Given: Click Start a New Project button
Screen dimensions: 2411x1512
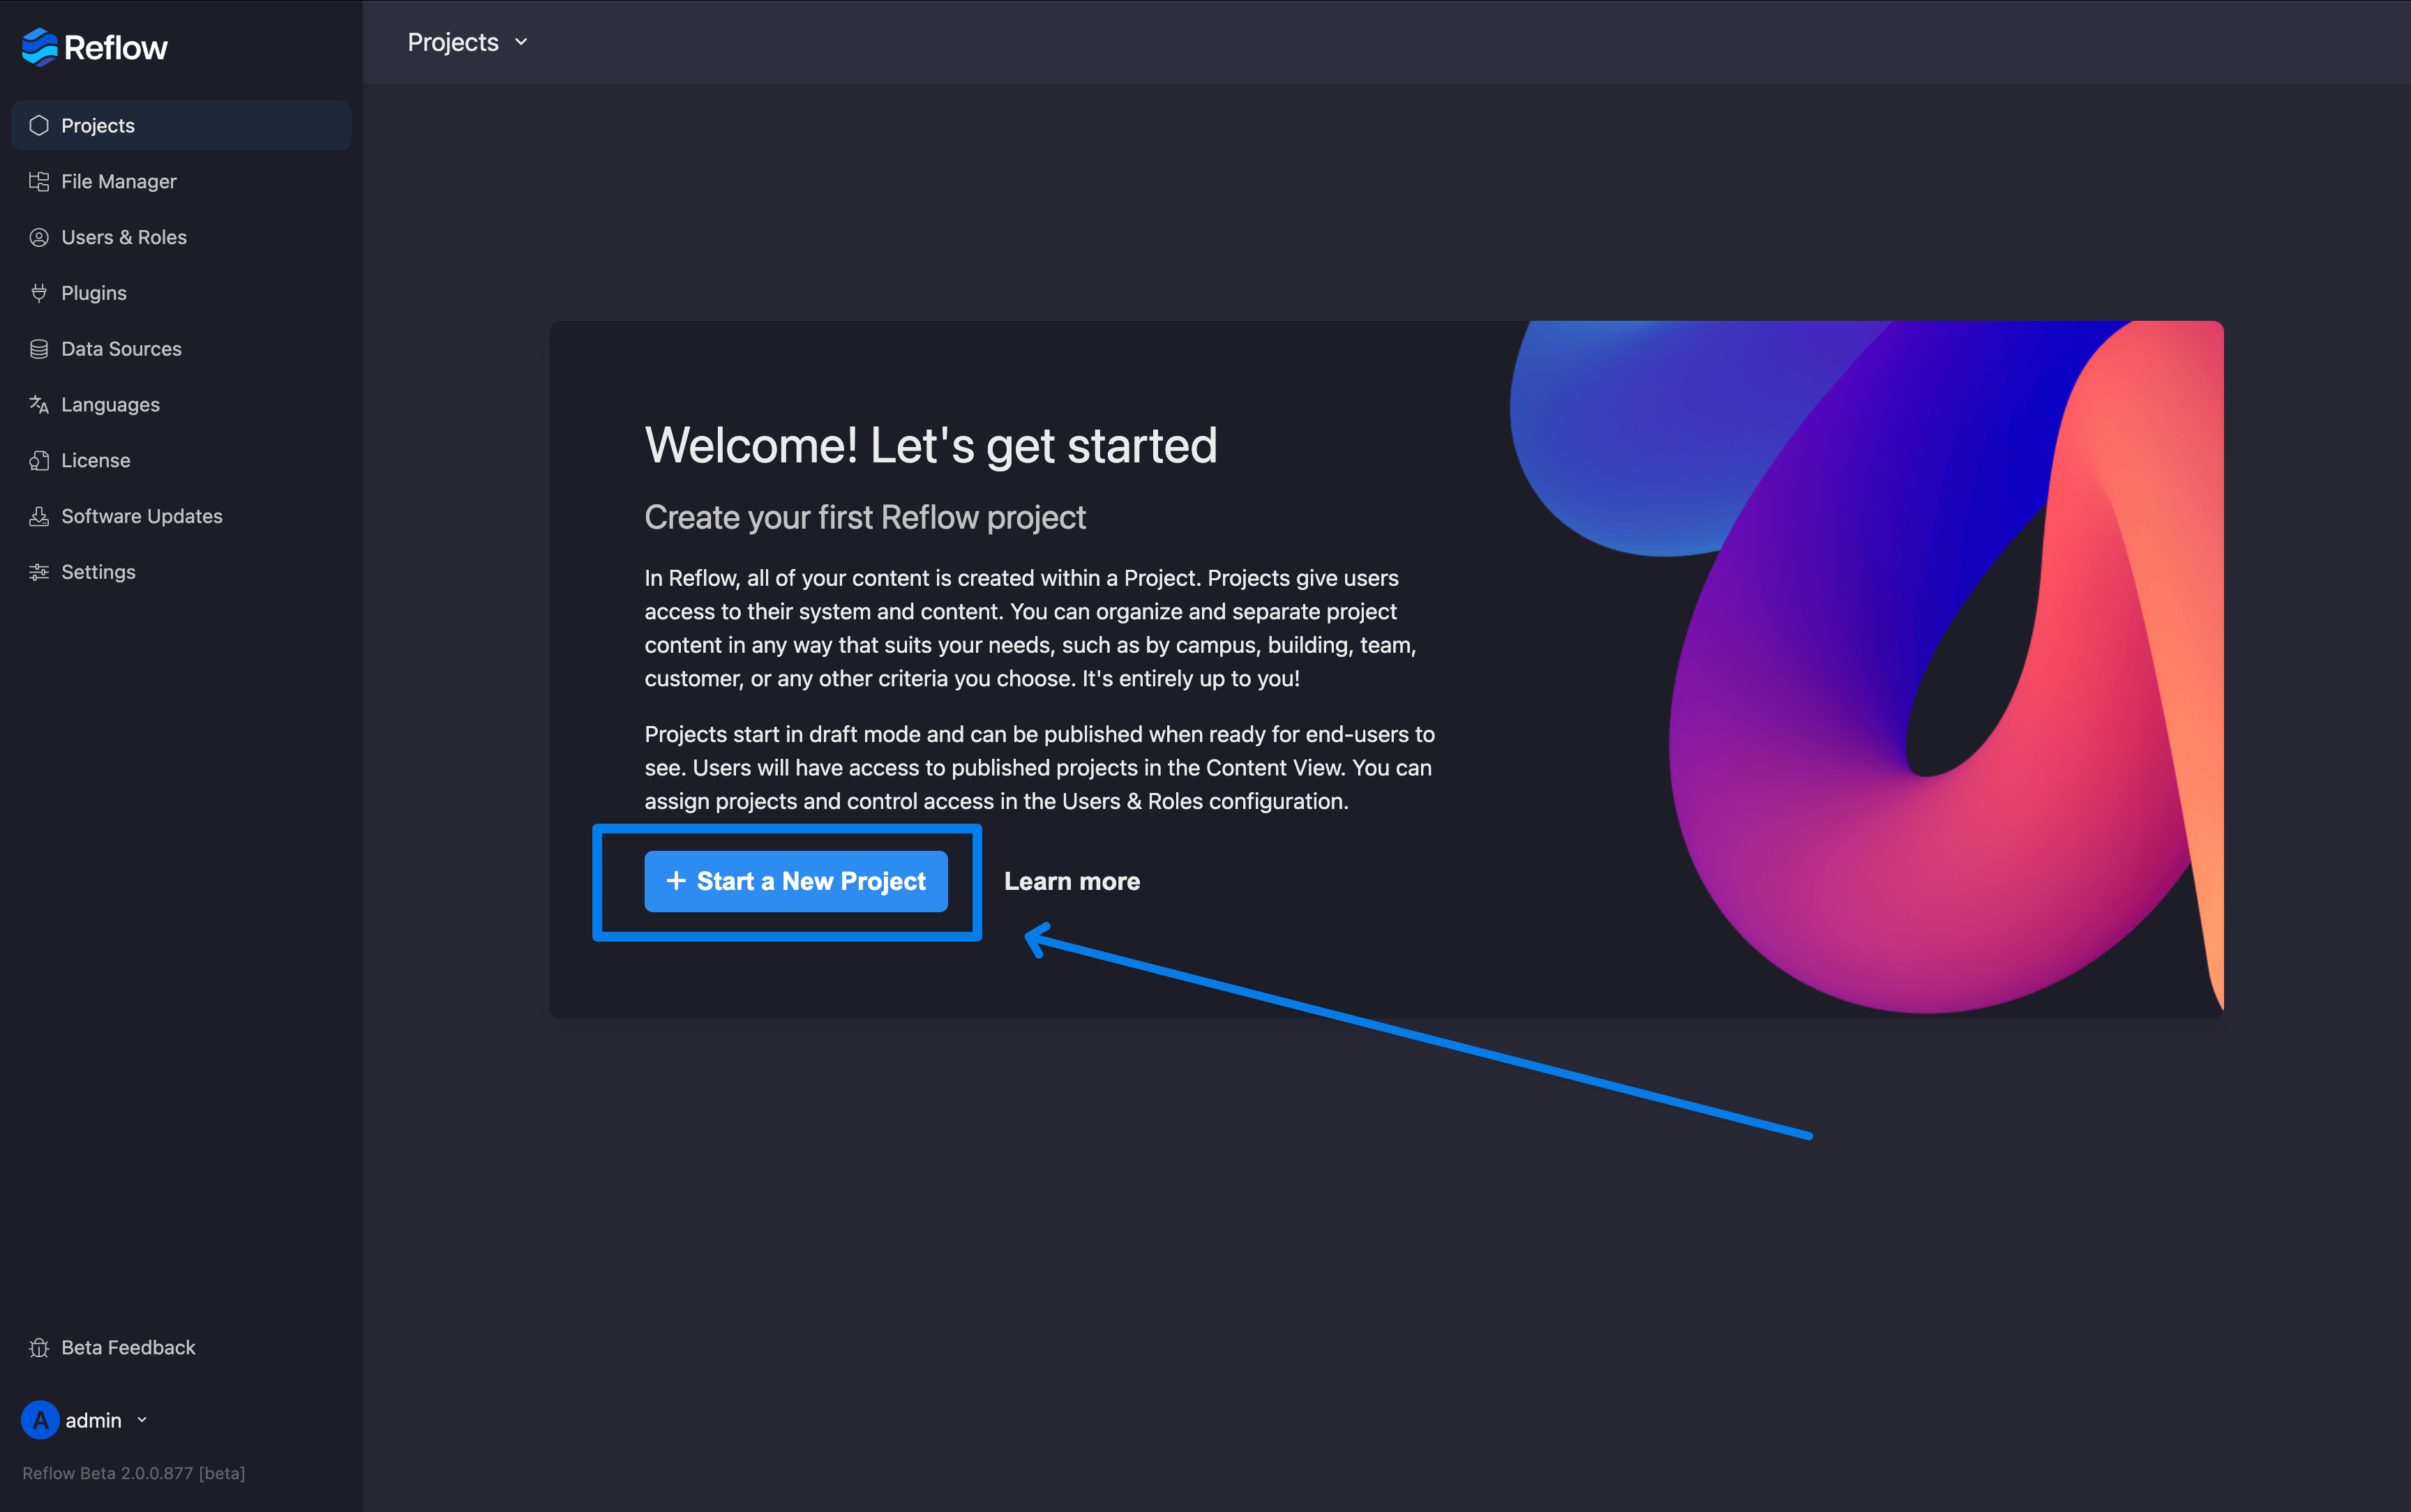Looking at the screenshot, I should pyautogui.click(x=796, y=881).
